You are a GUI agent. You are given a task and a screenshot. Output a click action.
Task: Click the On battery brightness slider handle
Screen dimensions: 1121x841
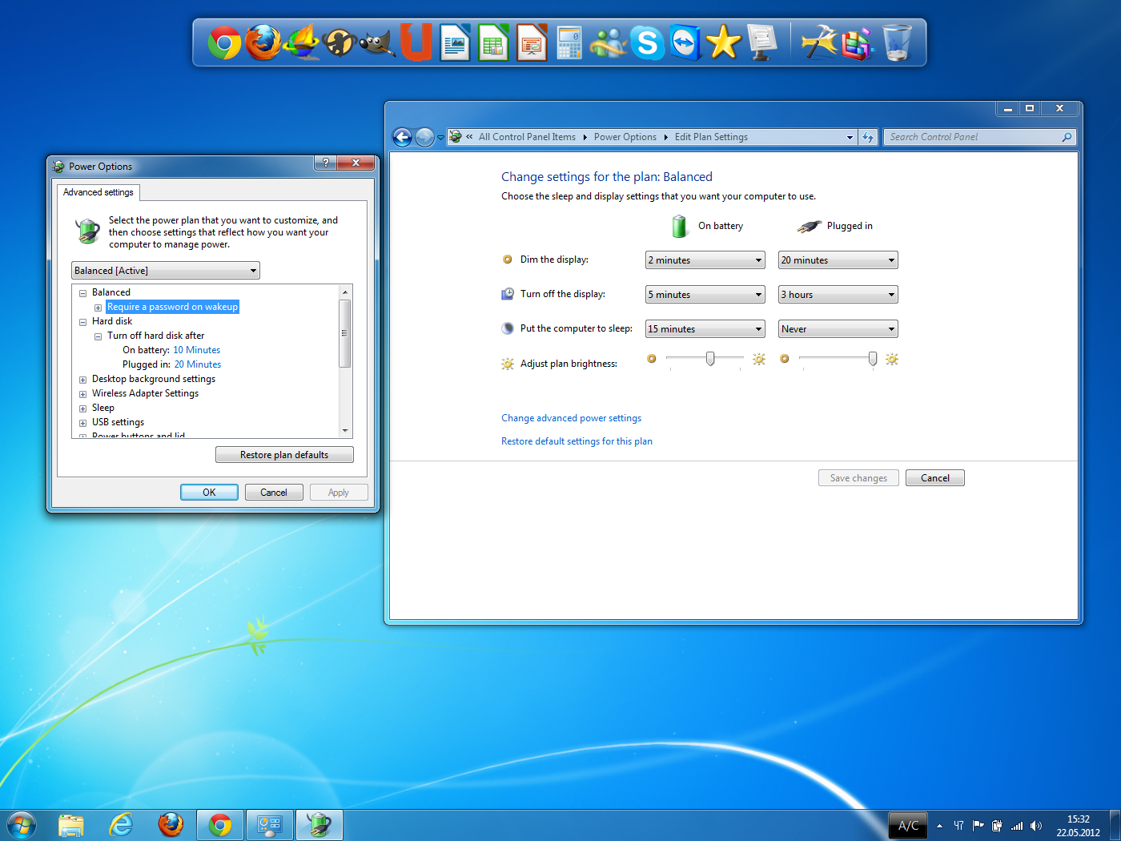click(710, 359)
